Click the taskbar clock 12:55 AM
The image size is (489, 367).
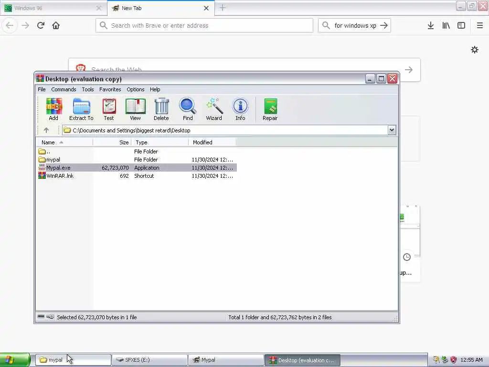[x=471, y=360]
